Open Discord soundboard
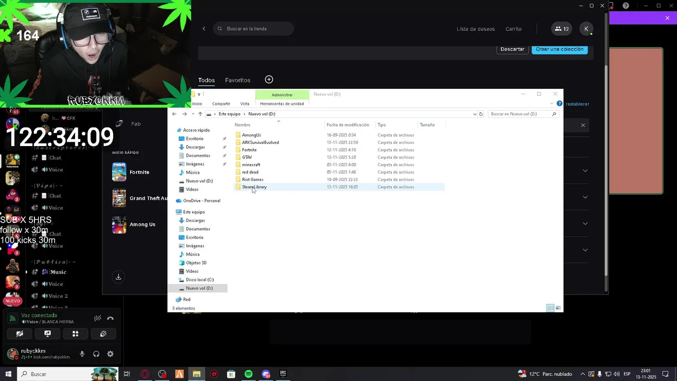This screenshot has width=677, height=381. pyautogui.click(x=103, y=334)
